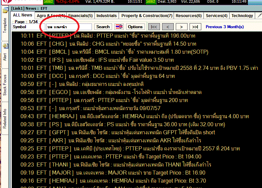262x188 pixels.
Task: Click the Page 1/34 indicator
Action: tap(26, 22)
